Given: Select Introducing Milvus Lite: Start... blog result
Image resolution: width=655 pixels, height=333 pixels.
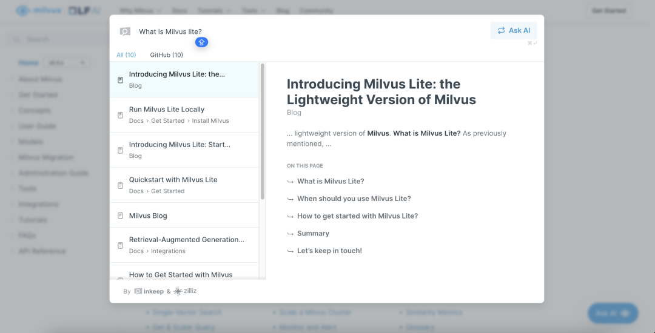Looking at the screenshot, I should (x=184, y=150).
